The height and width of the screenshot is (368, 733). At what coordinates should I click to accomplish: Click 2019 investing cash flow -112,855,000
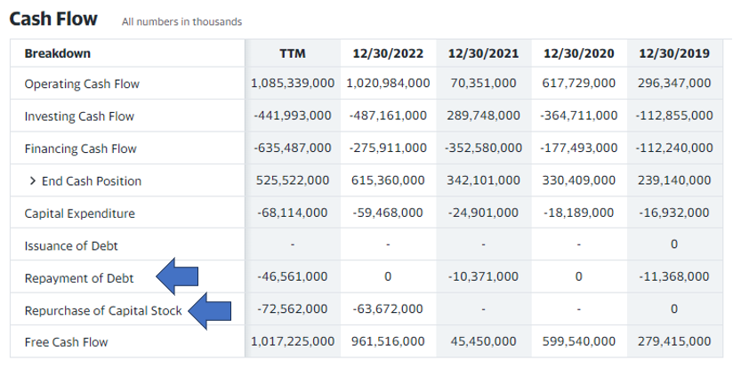pyautogui.click(x=674, y=116)
